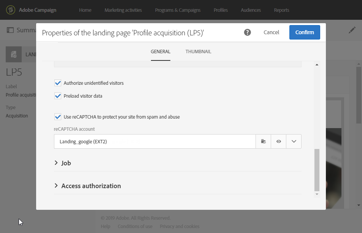Click the reCAPTCHA account input field
This screenshot has height=233, width=362.
pyautogui.click(x=155, y=141)
